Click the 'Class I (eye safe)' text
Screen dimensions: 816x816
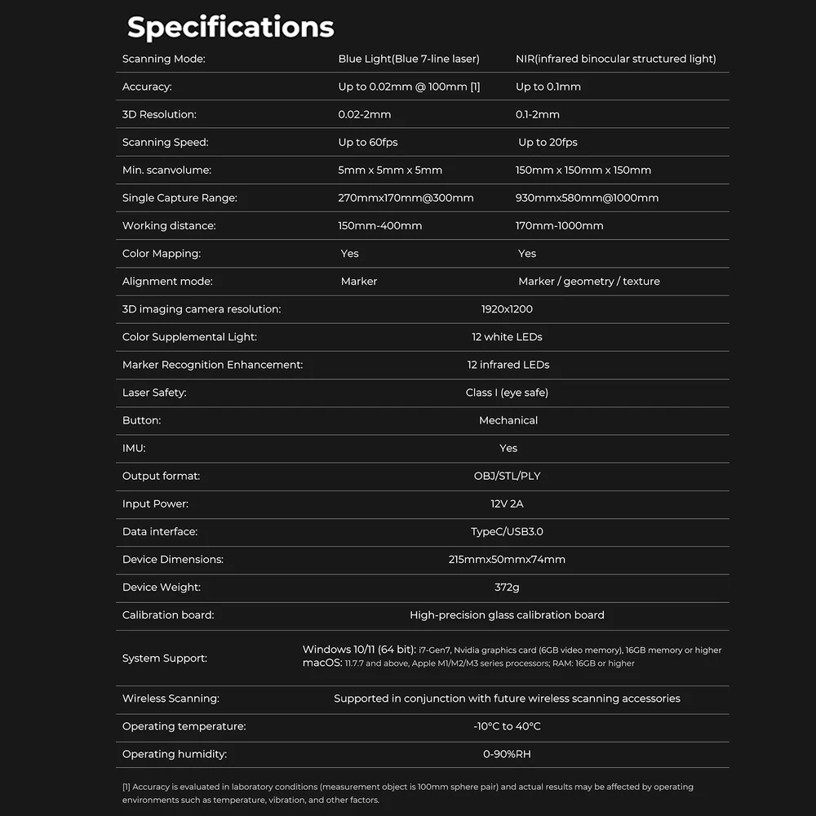tap(507, 393)
